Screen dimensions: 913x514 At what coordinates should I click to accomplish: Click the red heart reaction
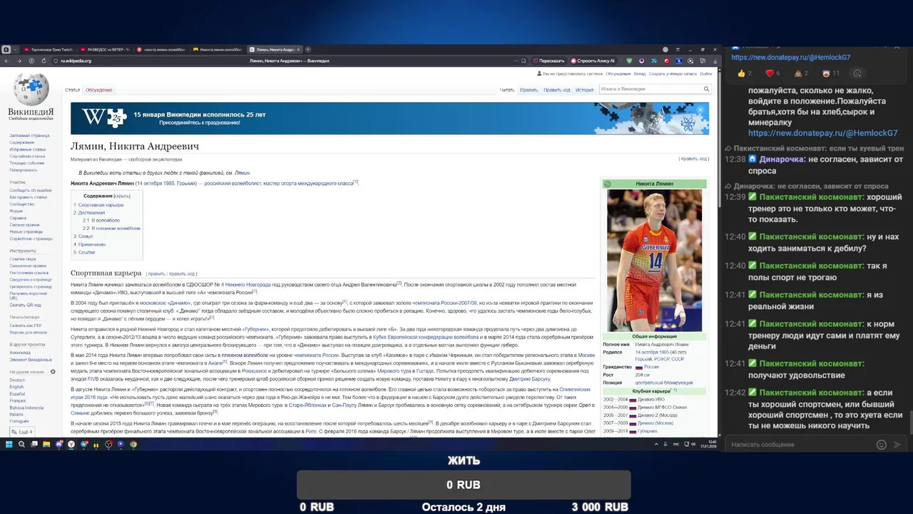pos(773,74)
